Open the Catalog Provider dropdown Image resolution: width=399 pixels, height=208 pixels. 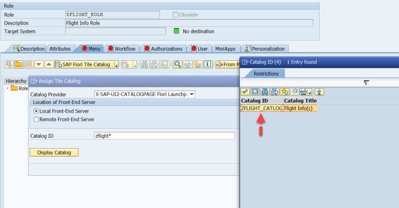pos(192,95)
